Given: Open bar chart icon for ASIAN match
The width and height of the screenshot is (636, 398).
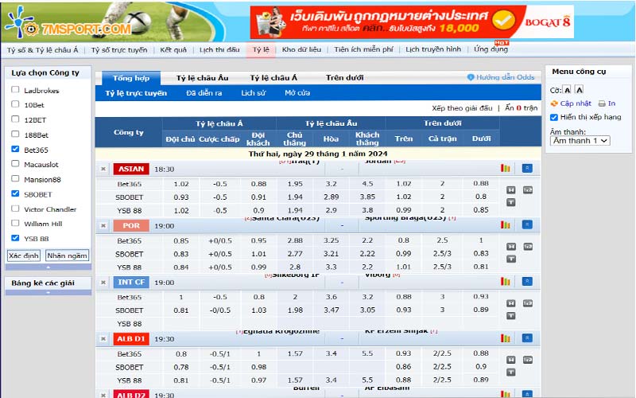Looking at the screenshot, I should [505, 168].
